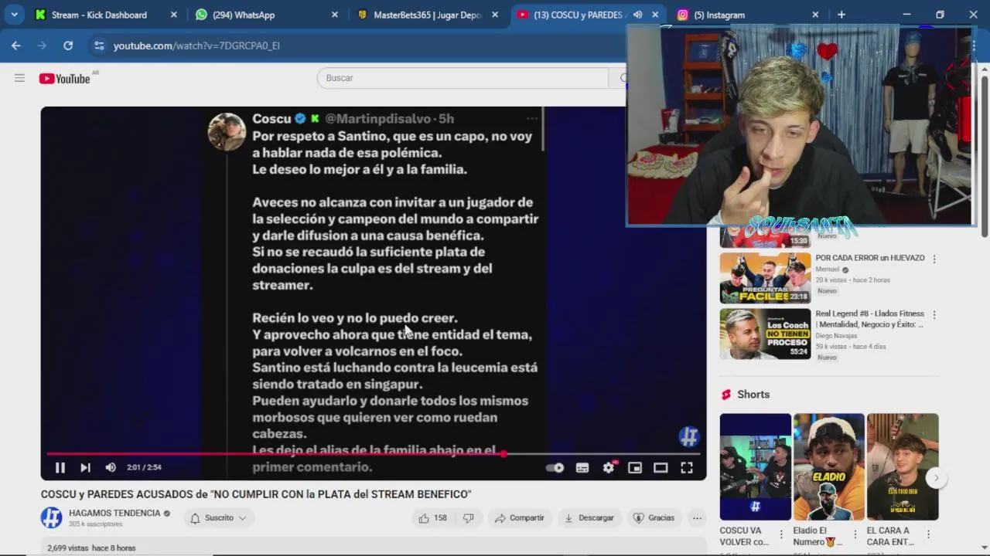Open thumbnail of PREGUNTAS FACILES video
This screenshot has height=556, width=990.
coord(765,278)
